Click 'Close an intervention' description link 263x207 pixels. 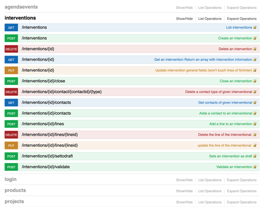tap(236, 81)
